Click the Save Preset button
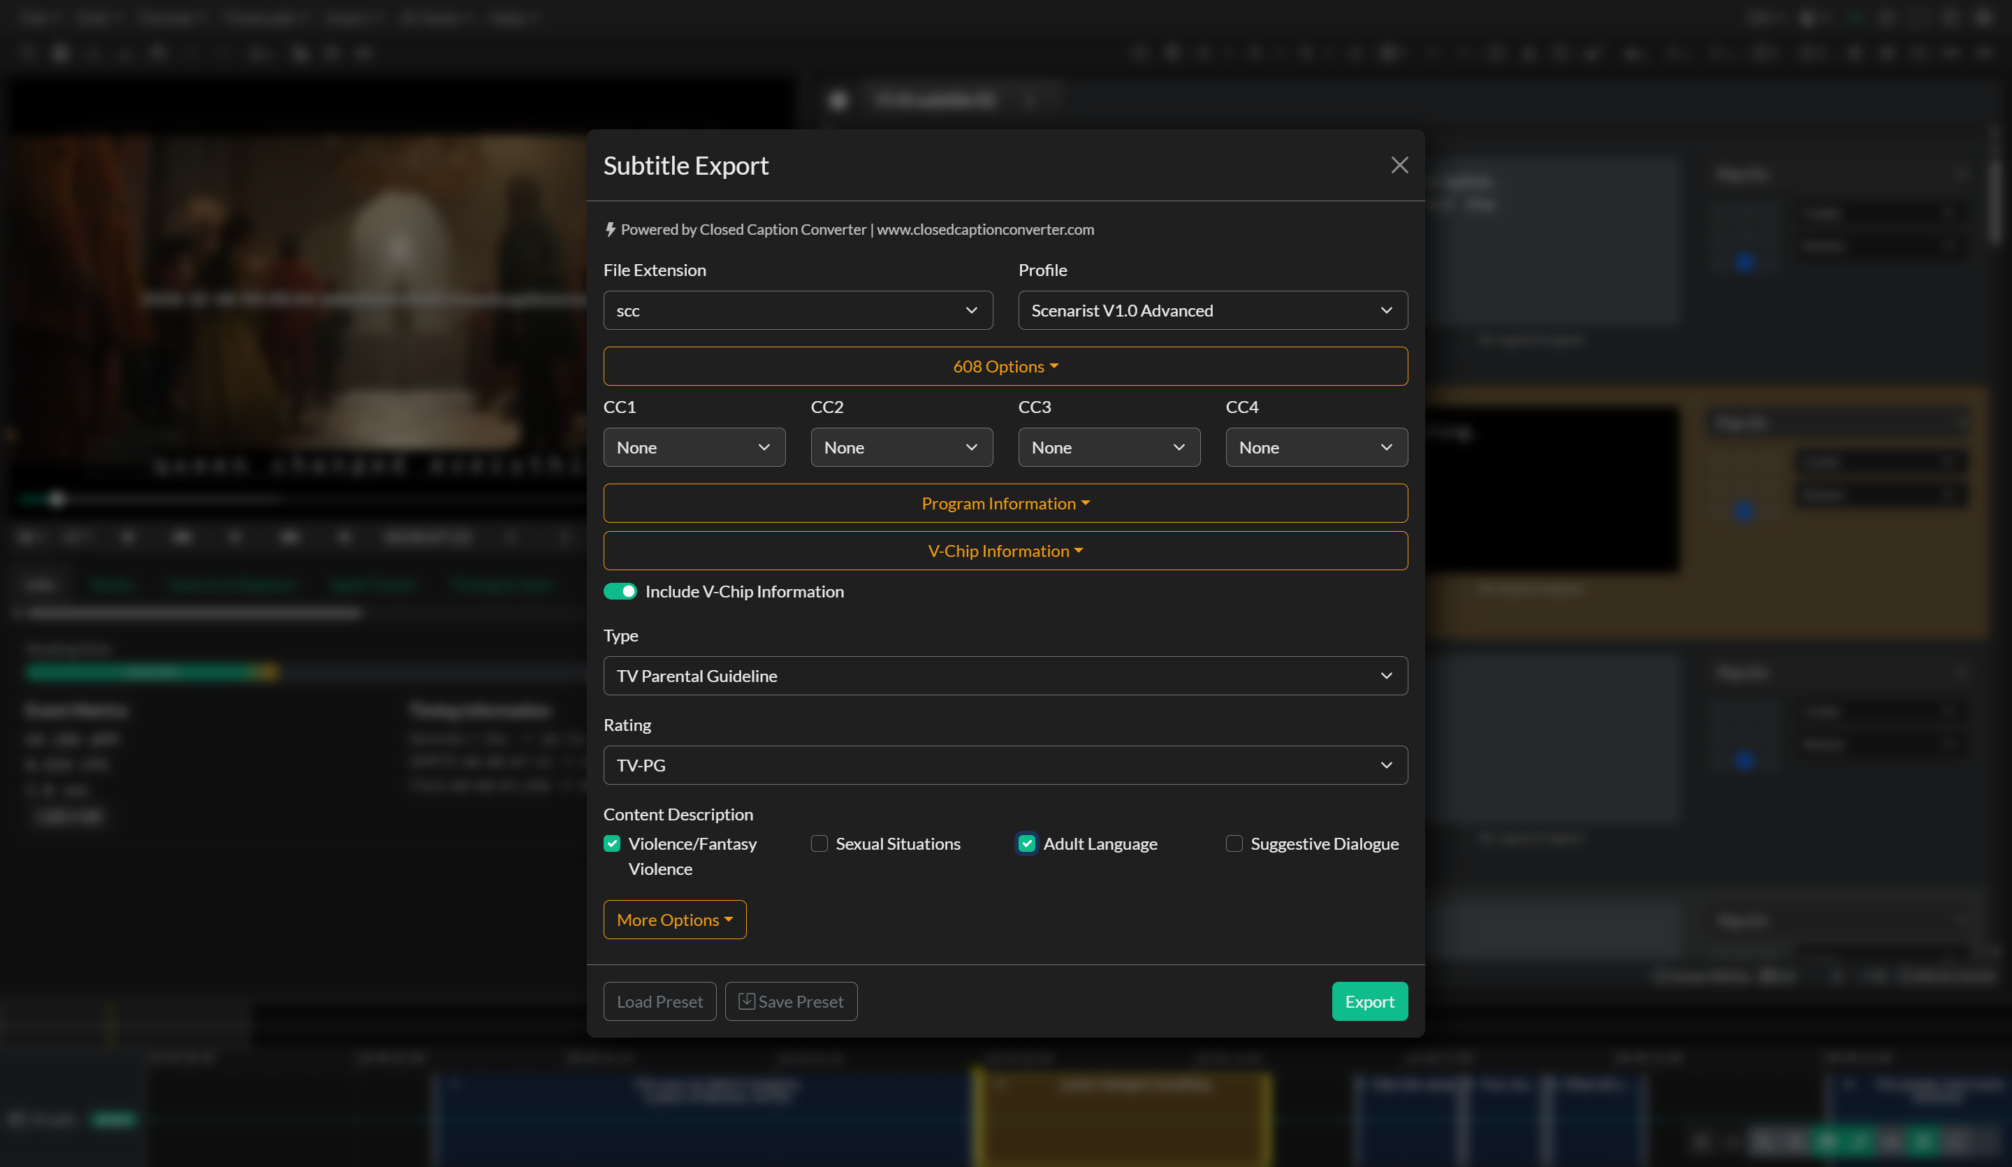Screen dimensions: 2012x1167 pos(790,1001)
